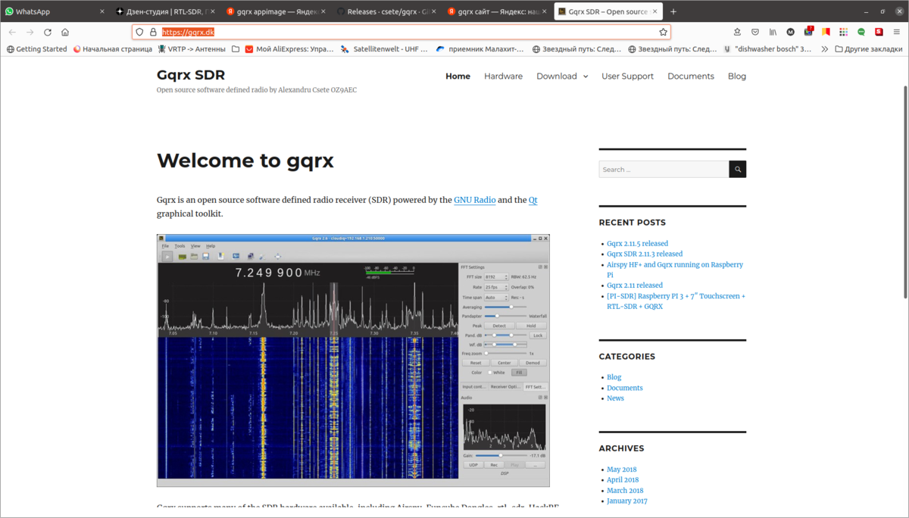The width and height of the screenshot is (909, 518).
Task: Open the Firefox hamburger menu
Action: [x=897, y=32]
